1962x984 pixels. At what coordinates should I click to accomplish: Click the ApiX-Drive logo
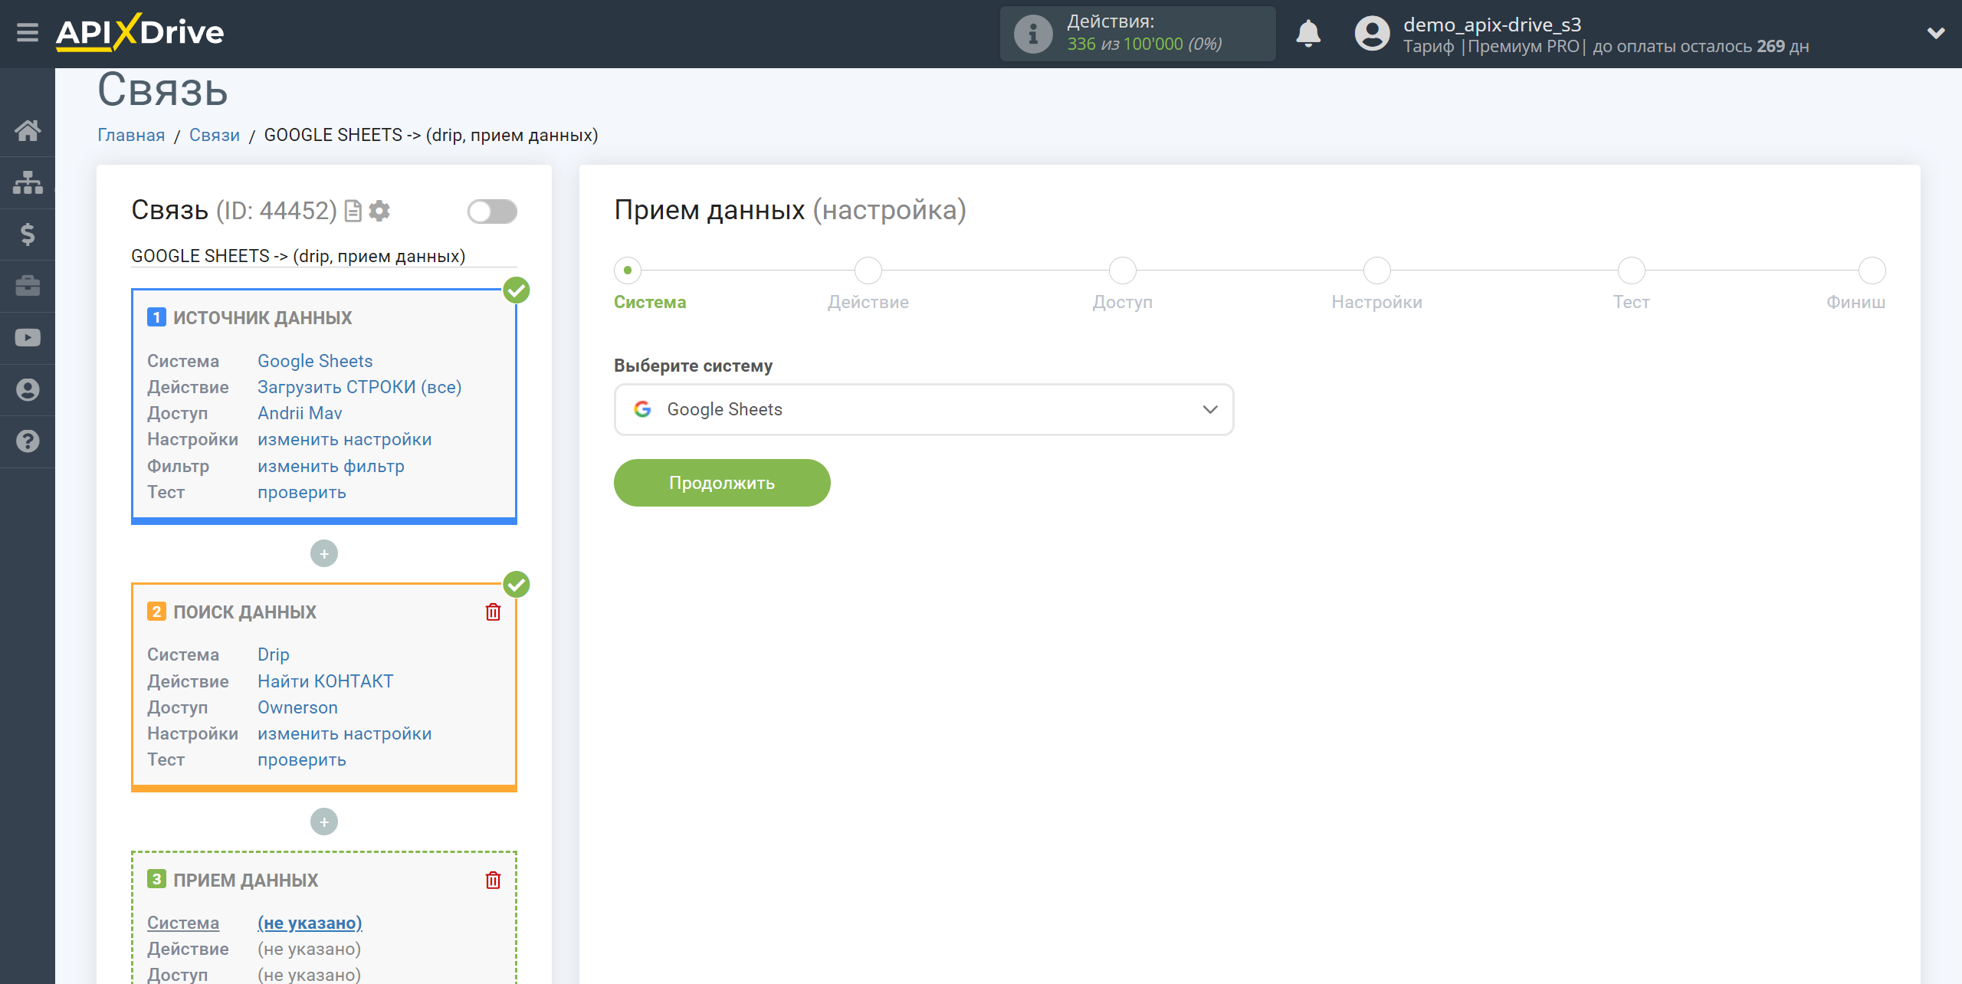coord(139,32)
